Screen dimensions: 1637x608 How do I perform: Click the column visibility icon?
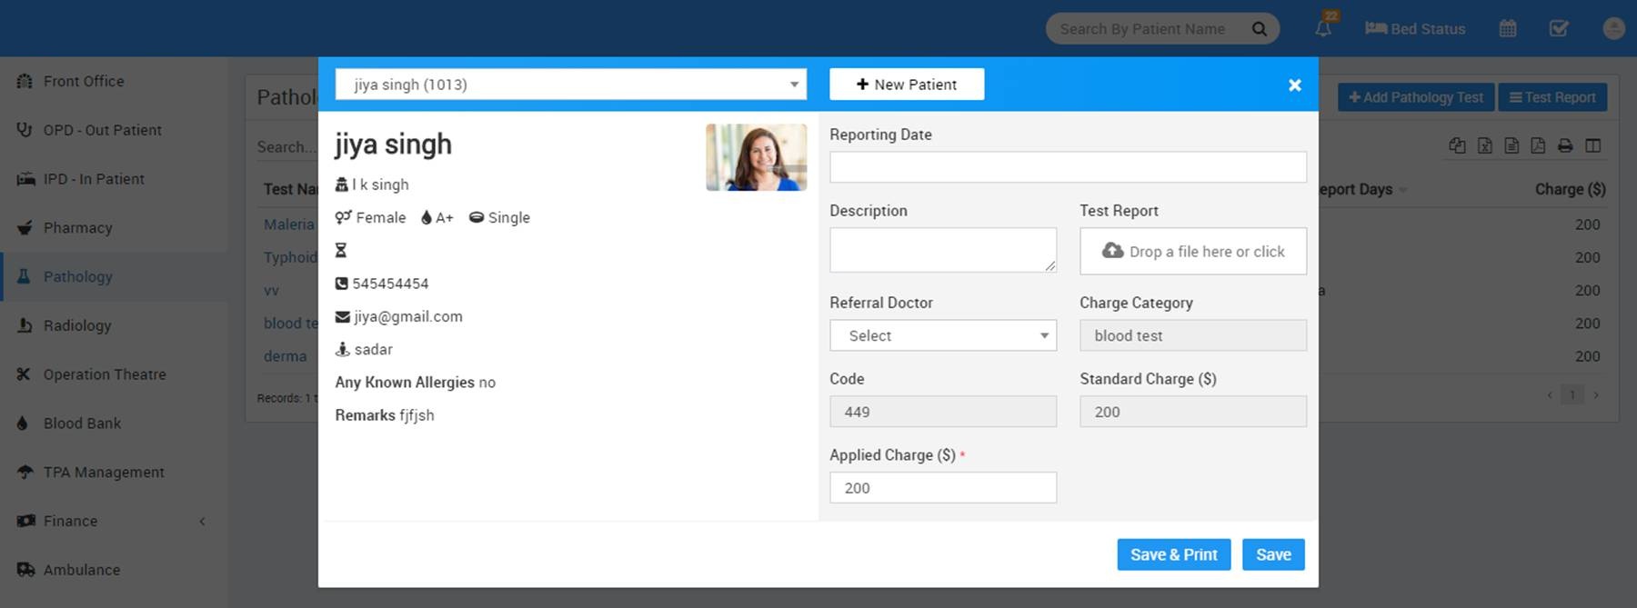point(1592,145)
